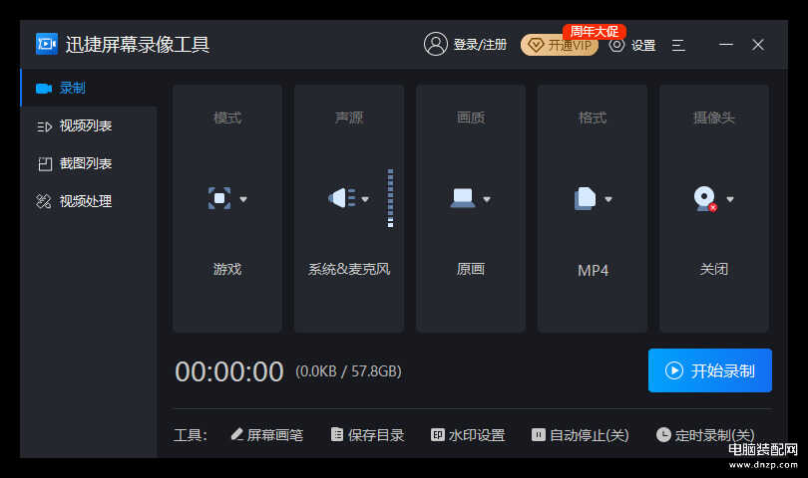Expand the 声源 audio source dropdown arrow
The height and width of the screenshot is (478, 808).
click(365, 199)
